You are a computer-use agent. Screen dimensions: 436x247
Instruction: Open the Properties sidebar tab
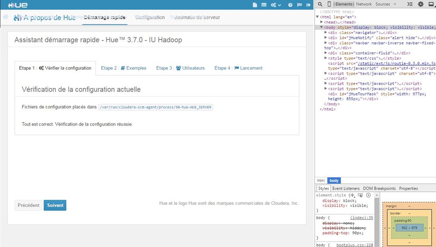click(409, 188)
